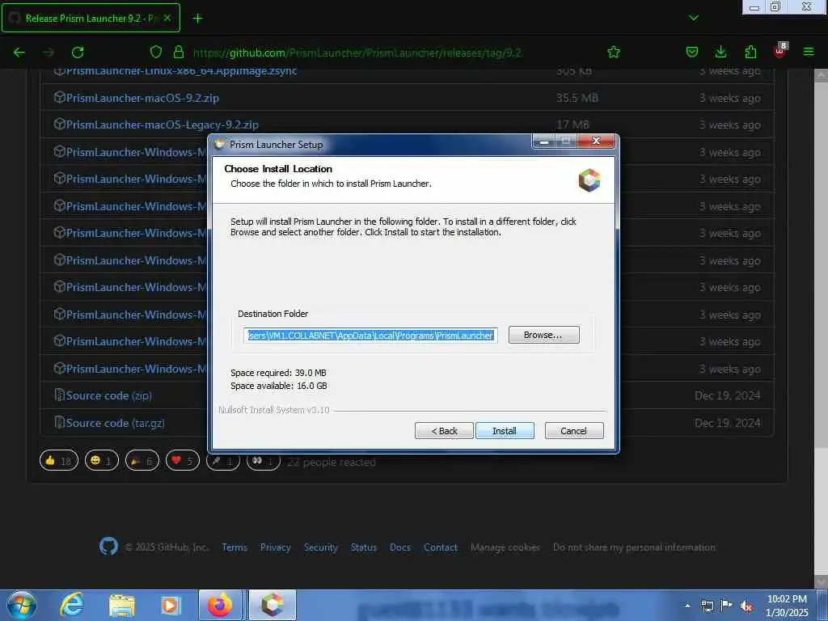The width and height of the screenshot is (828, 621).
Task: Open Firefox application menu
Action: 809,53
